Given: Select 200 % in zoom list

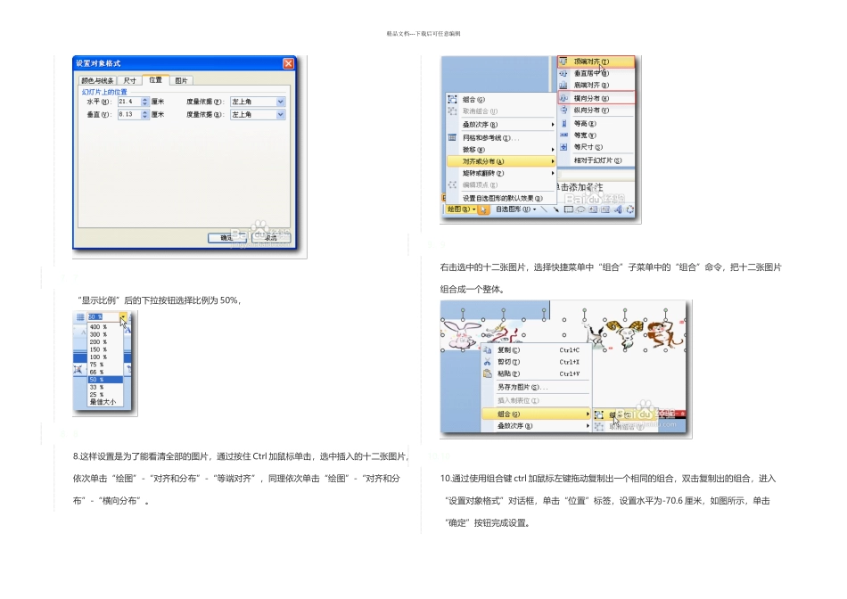Looking at the screenshot, I should 105,342.
